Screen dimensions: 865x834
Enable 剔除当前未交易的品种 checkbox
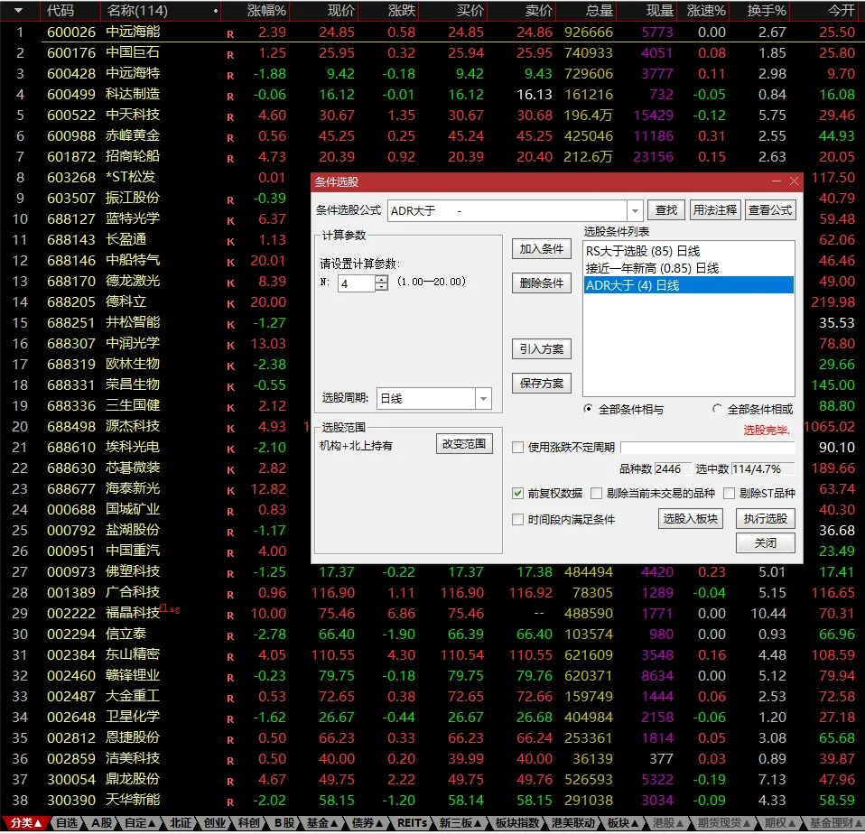(x=596, y=493)
